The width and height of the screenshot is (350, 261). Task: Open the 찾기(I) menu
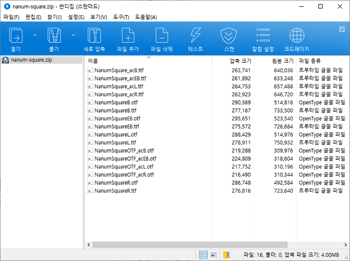tap(54, 17)
